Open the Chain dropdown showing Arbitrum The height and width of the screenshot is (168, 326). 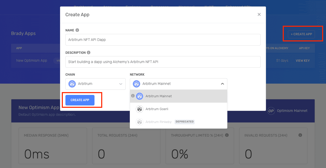click(95, 84)
